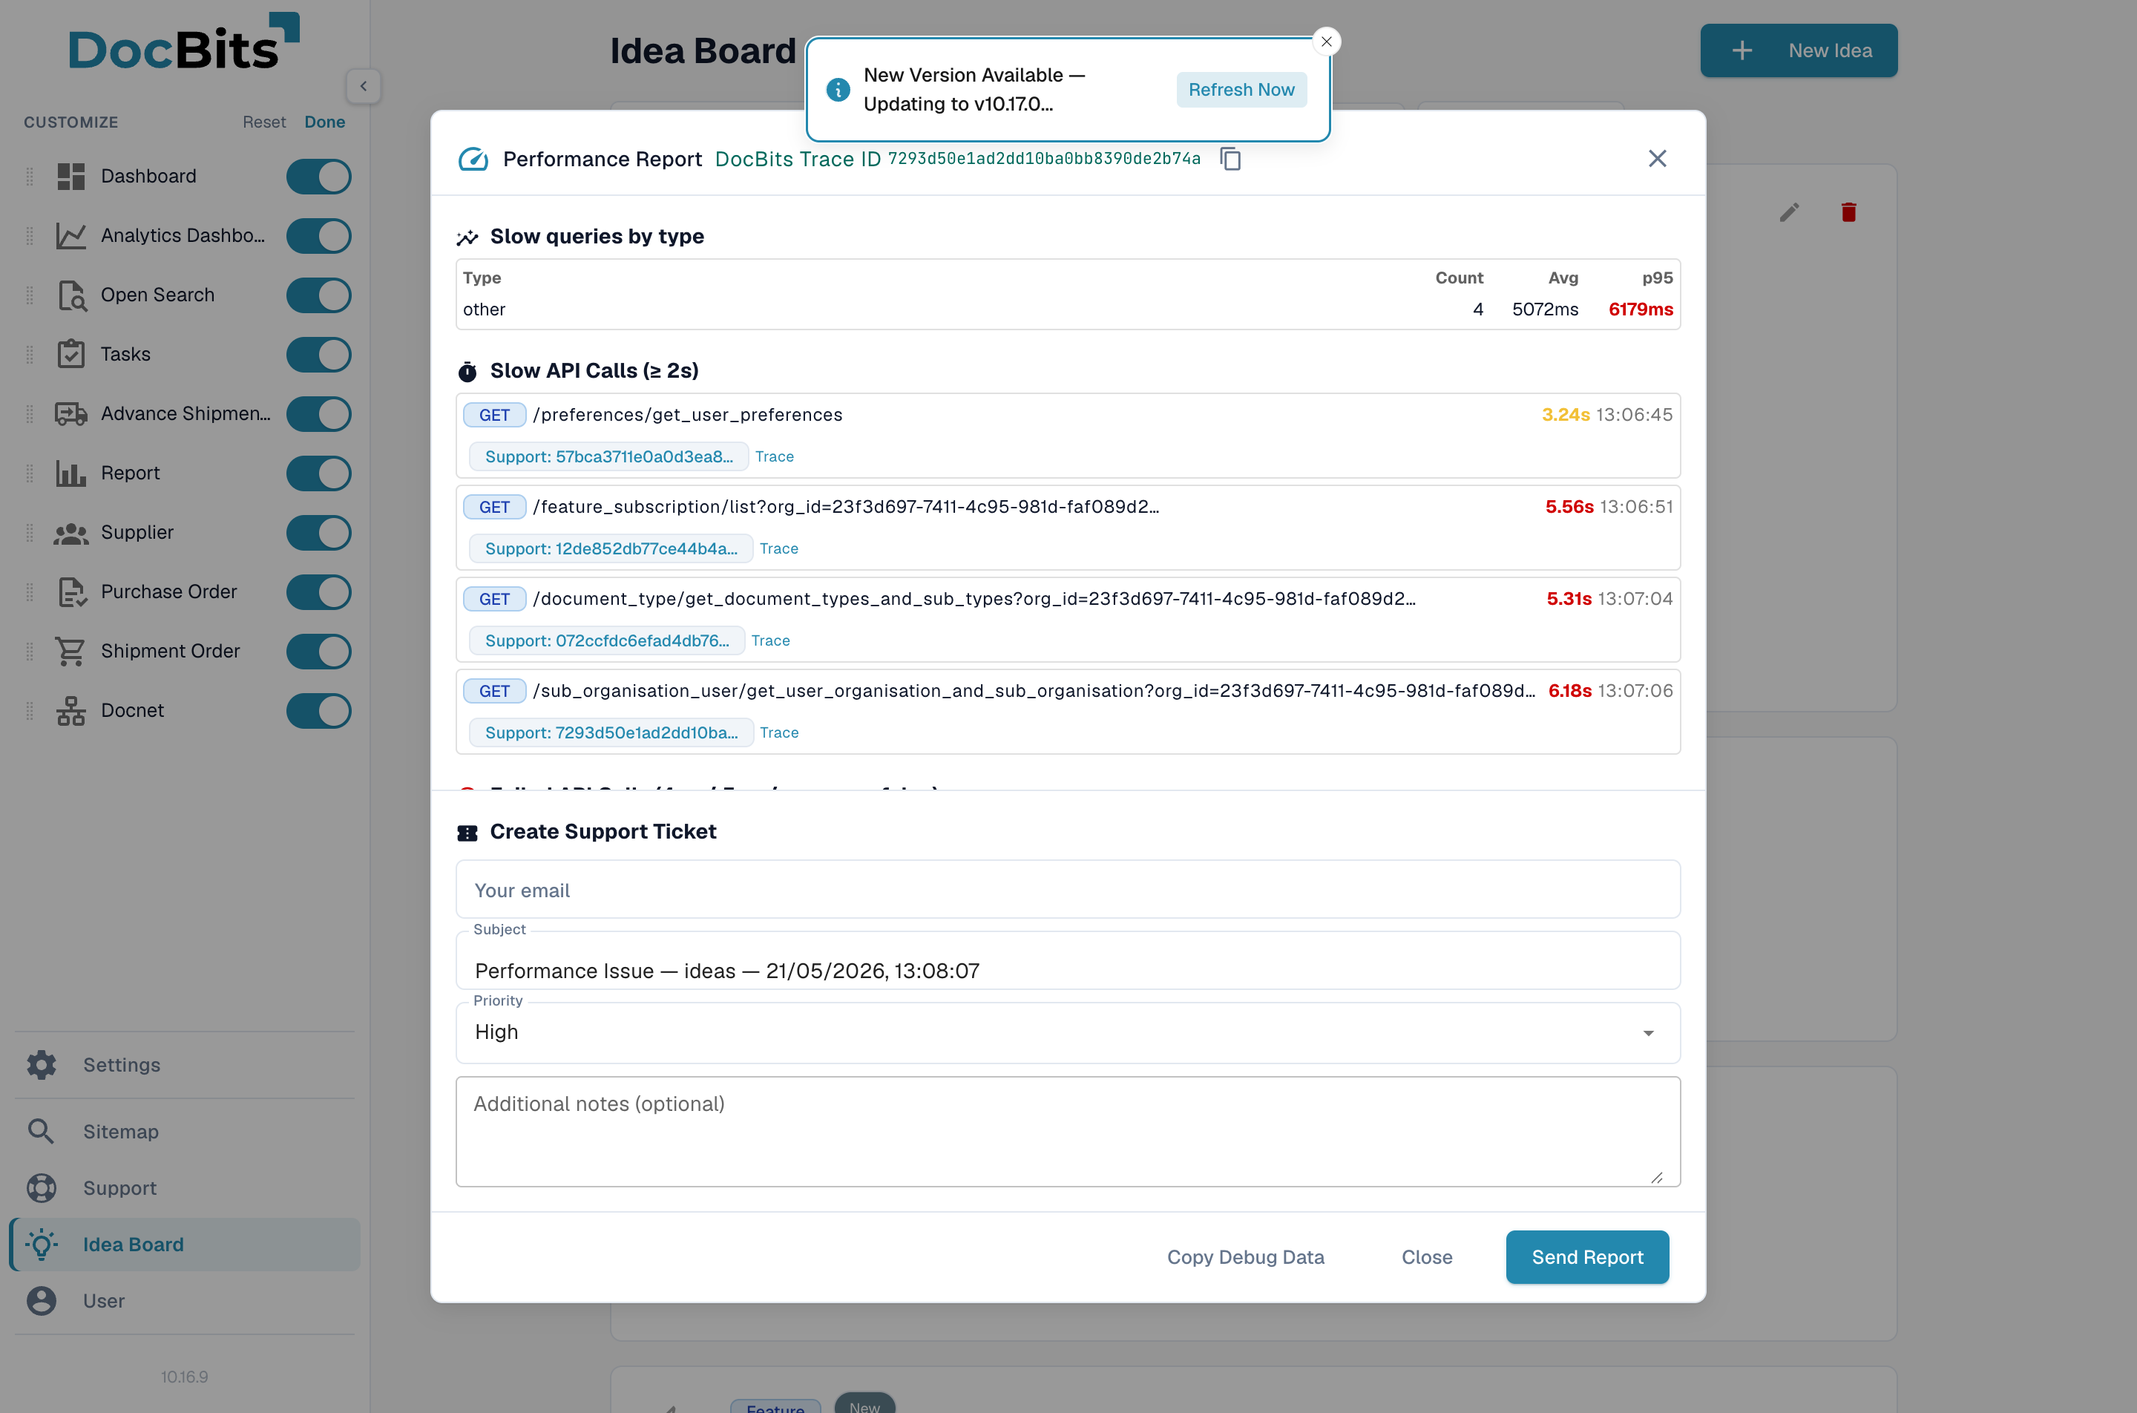
Task: Copy the DocBits Trace ID
Action: pyautogui.click(x=1230, y=159)
